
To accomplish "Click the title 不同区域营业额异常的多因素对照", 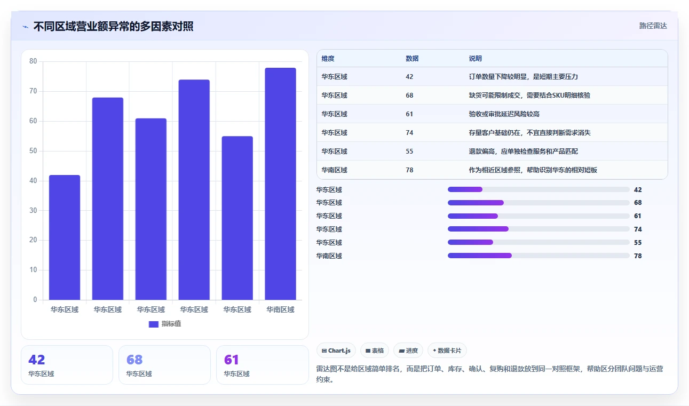I will point(113,26).
